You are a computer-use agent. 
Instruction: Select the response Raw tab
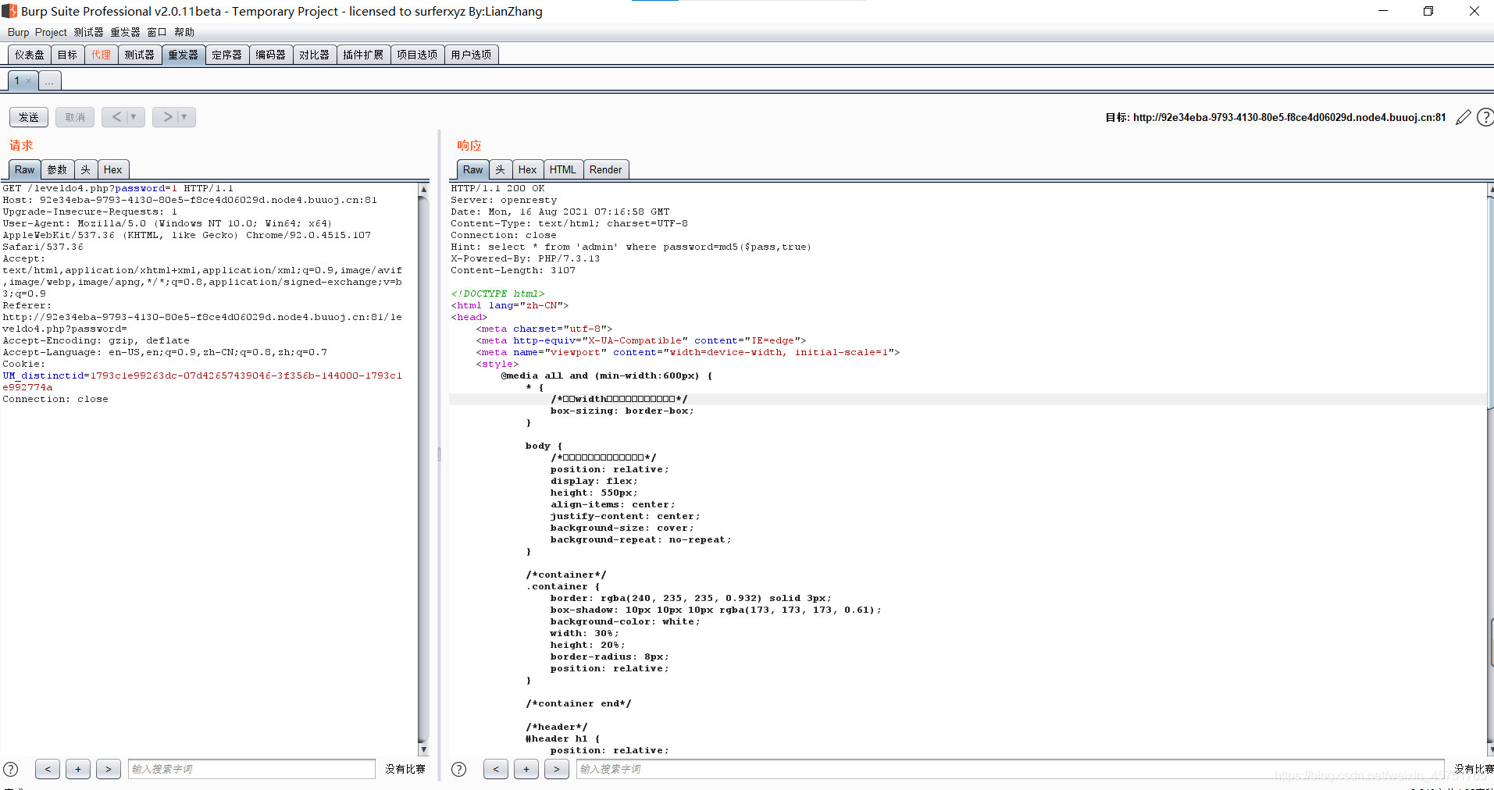coord(473,169)
